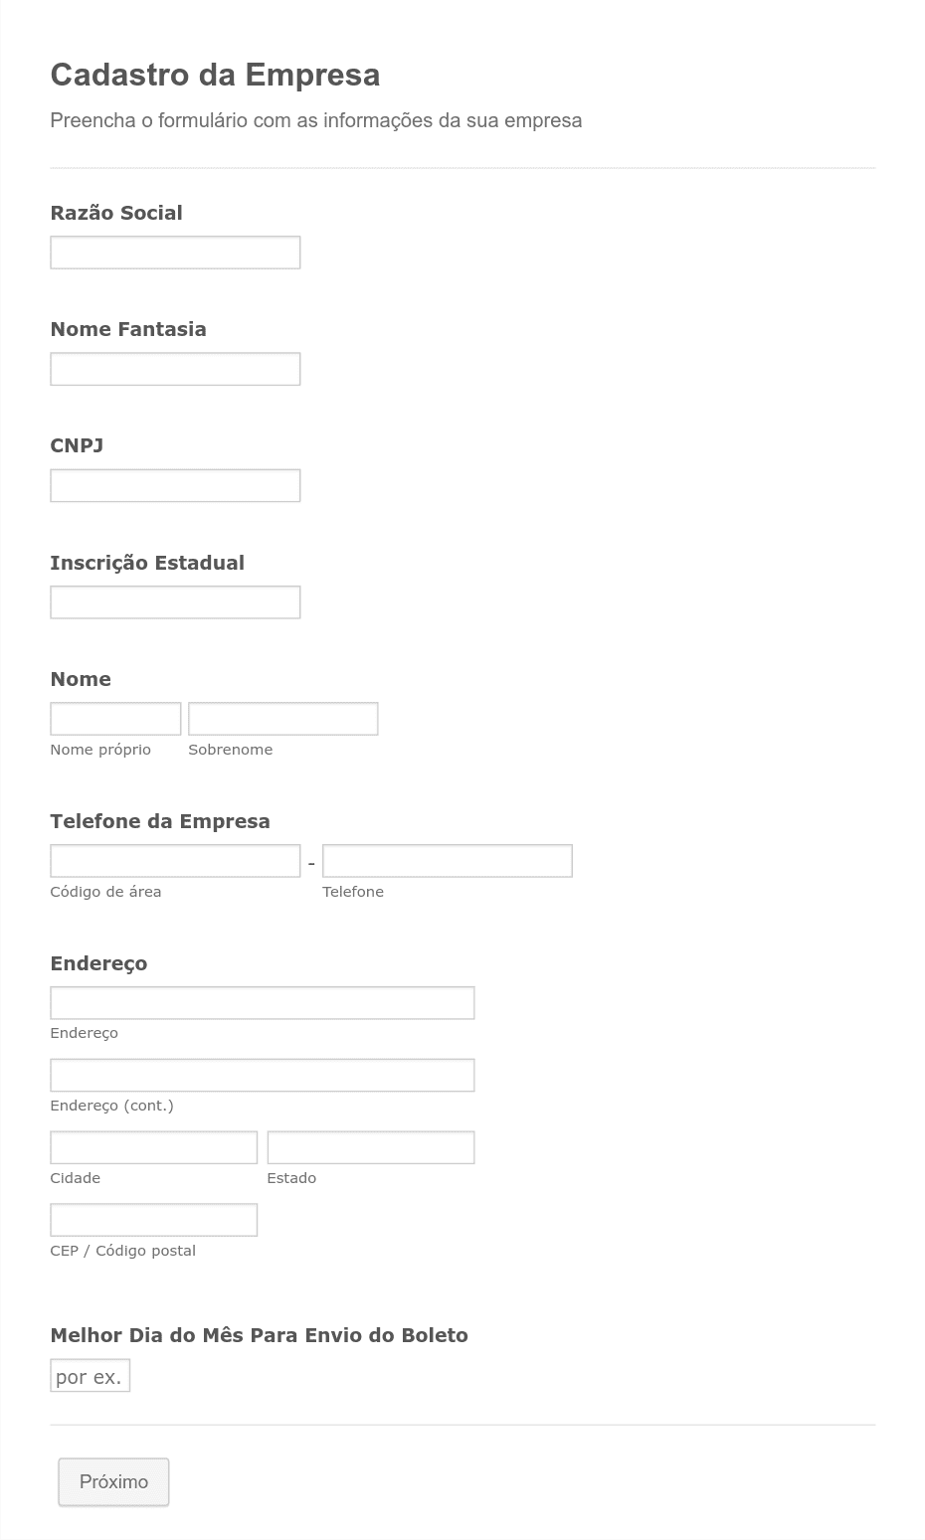Click the Inscrição Estadual field

175,602
